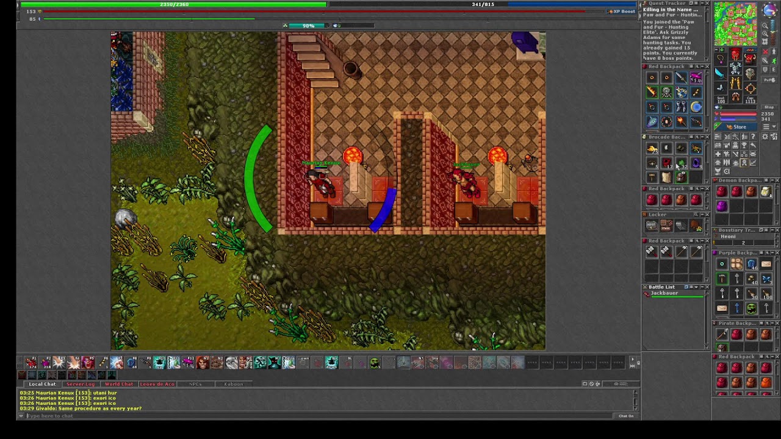Click the XP Boost button

622,11
